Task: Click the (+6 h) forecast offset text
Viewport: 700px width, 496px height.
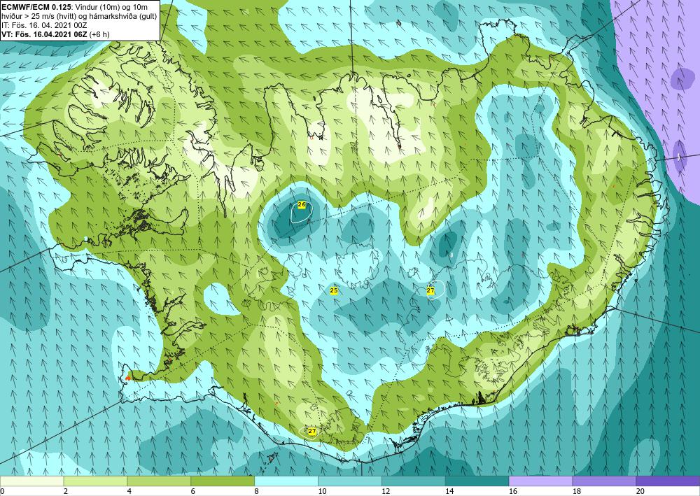Action: point(99,34)
